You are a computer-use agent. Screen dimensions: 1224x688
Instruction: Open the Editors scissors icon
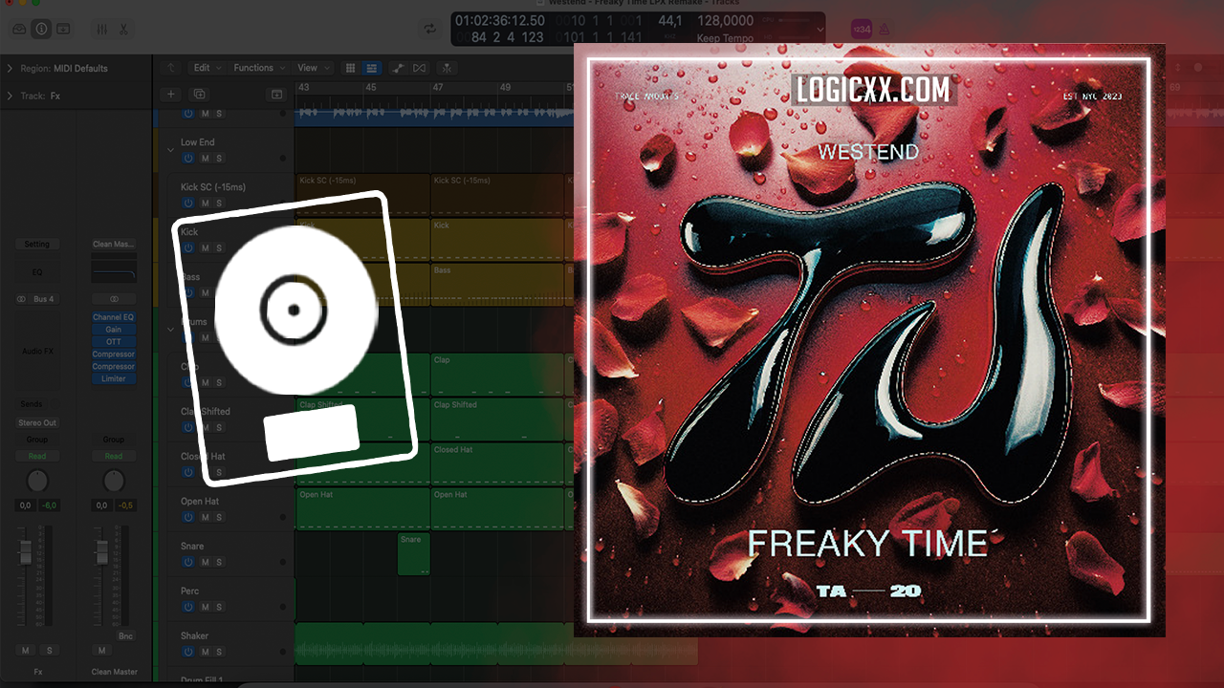pyautogui.click(x=123, y=29)
